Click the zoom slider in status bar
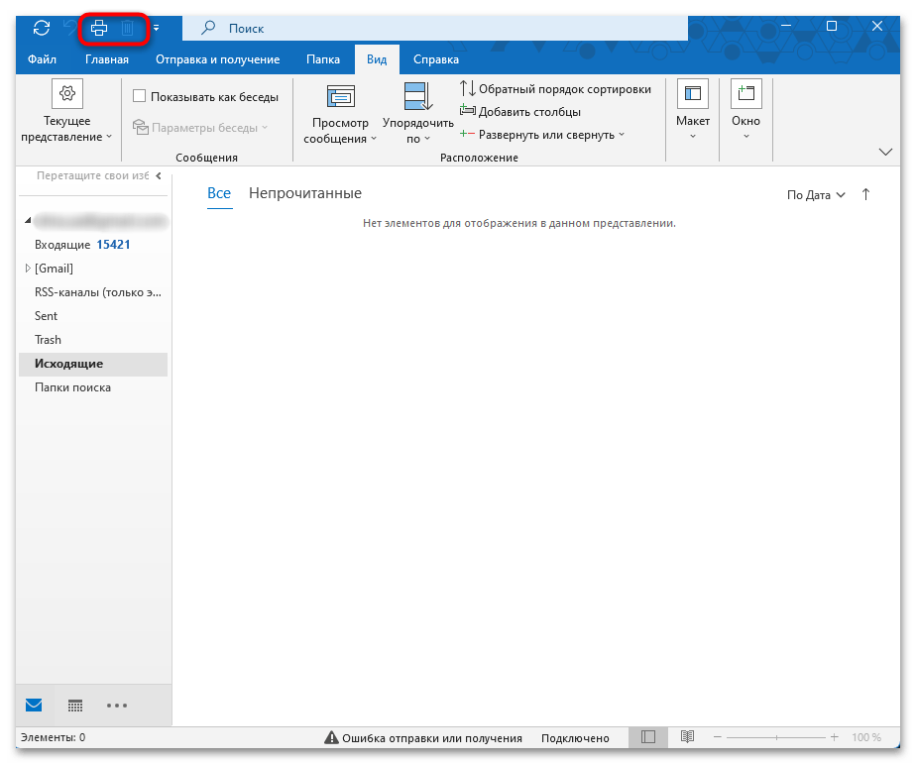Screen dimensions: 916x764 tap(776, 737)
